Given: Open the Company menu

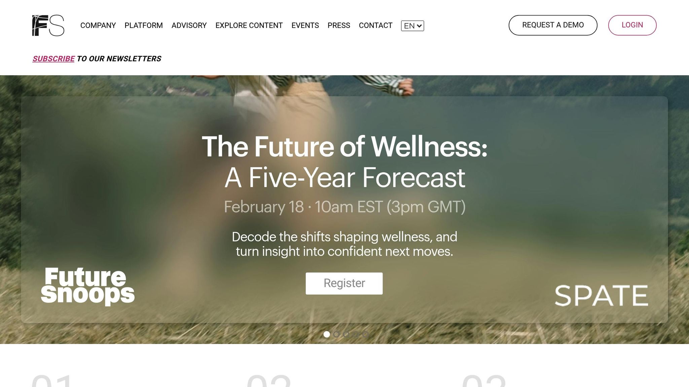Looking at the screenshot, I should (x=98, y=26).
